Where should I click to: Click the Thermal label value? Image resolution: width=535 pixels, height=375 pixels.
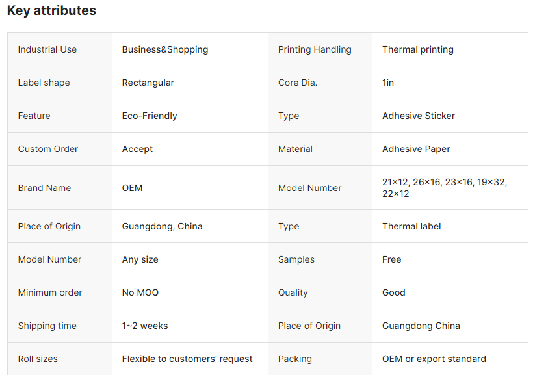pos(411,226)
